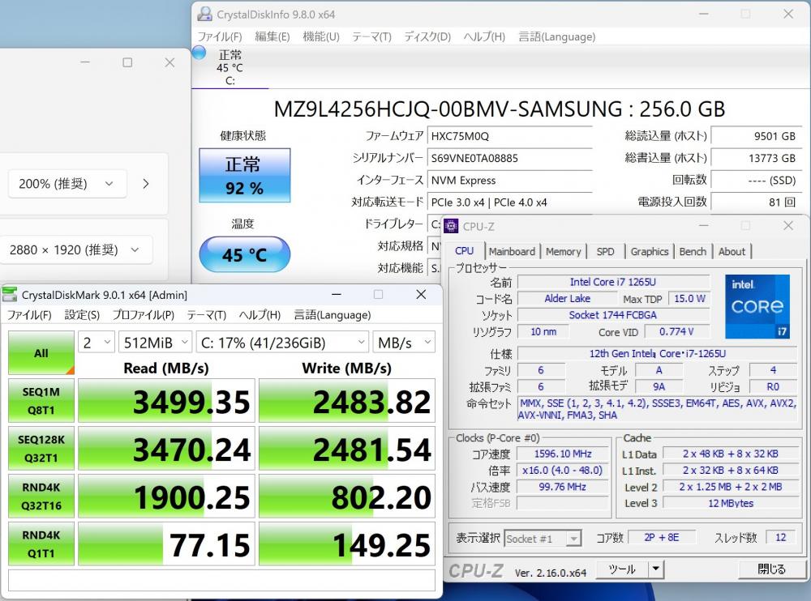Click the NVM Express interface field
811x601 pixels.
click(510, 181)
